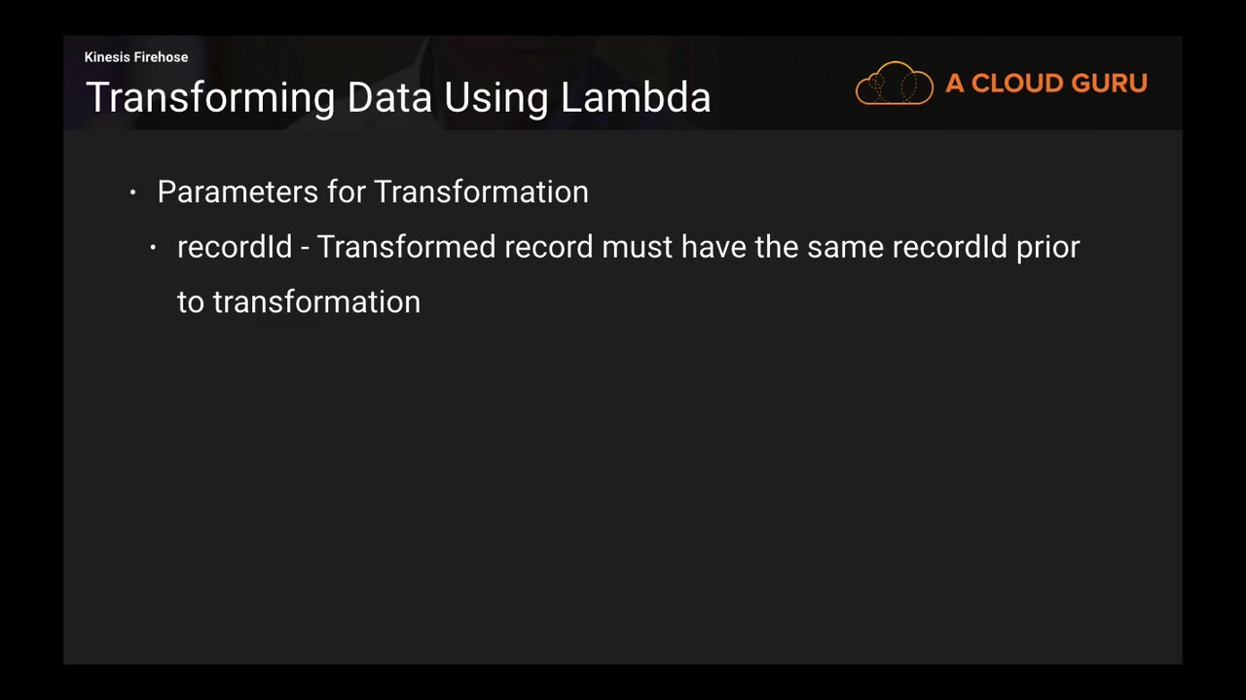Click the A Cloud Guru cloud logo

894,84
